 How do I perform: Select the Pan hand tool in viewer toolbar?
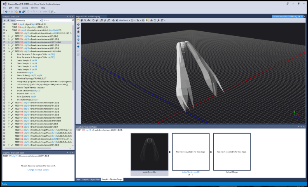(82, 20)
